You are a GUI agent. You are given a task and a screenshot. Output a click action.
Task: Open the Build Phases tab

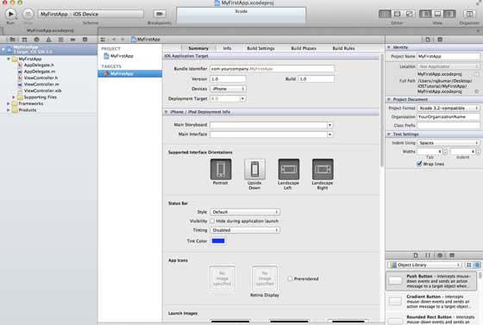[x=304, y=48]
